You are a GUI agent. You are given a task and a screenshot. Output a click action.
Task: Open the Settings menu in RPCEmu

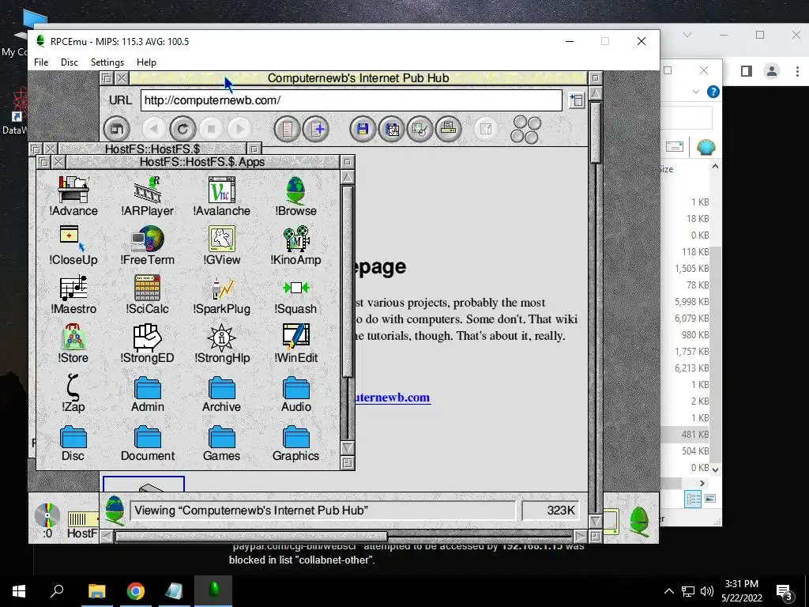coord(107,62)
